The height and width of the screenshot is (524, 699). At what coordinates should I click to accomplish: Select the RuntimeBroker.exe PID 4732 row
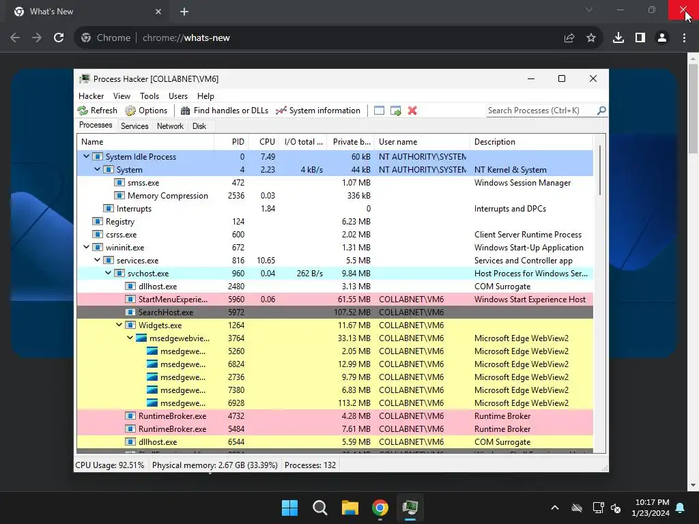(334, 416)
